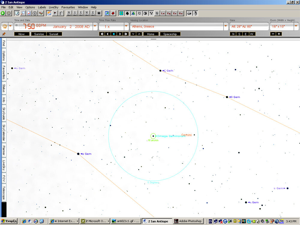Expand the Time Flow Rate dropdown
Viewport: 300px width, 225px height.
coord(126,26)
